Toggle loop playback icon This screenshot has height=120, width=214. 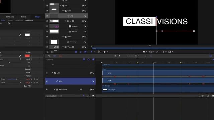coord(55,56)
